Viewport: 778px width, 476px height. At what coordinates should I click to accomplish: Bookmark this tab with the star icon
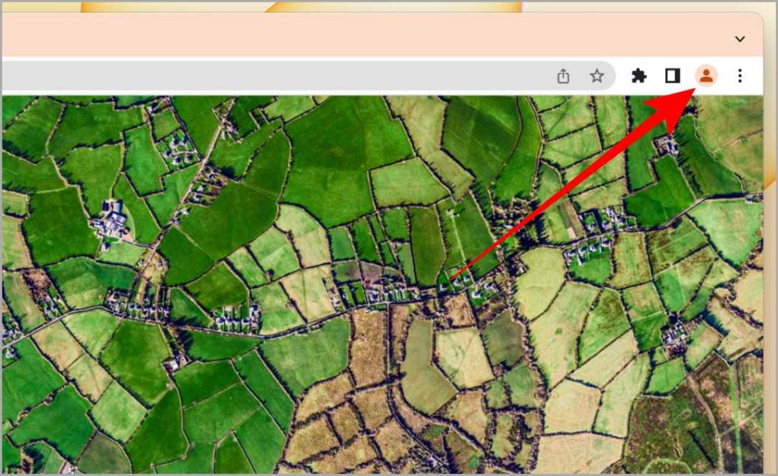[x=597, y=76]
